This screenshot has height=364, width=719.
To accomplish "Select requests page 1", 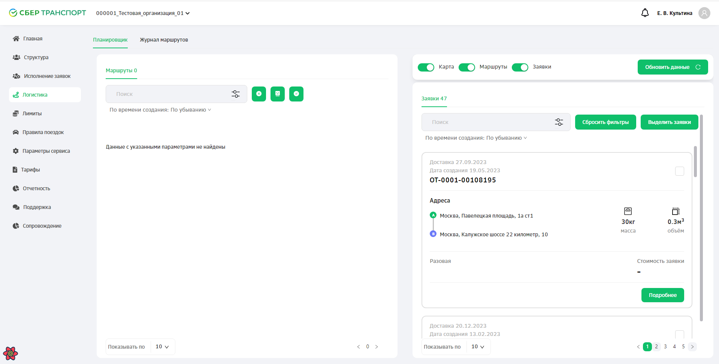I will (647, 347).
